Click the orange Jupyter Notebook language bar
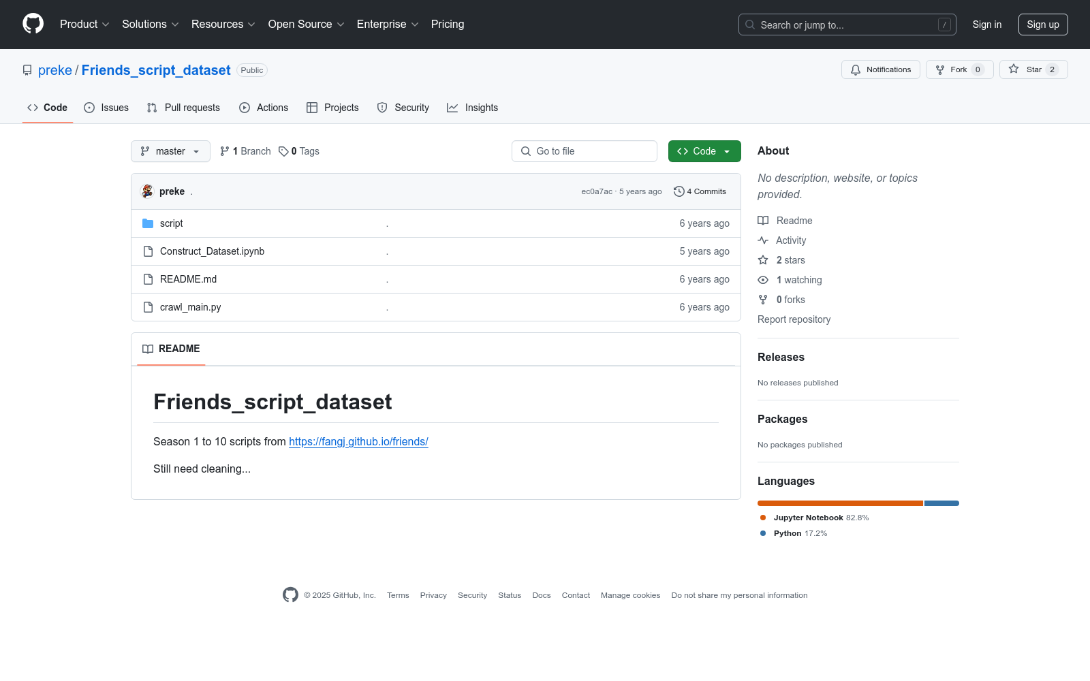 [x=840, y=503]
